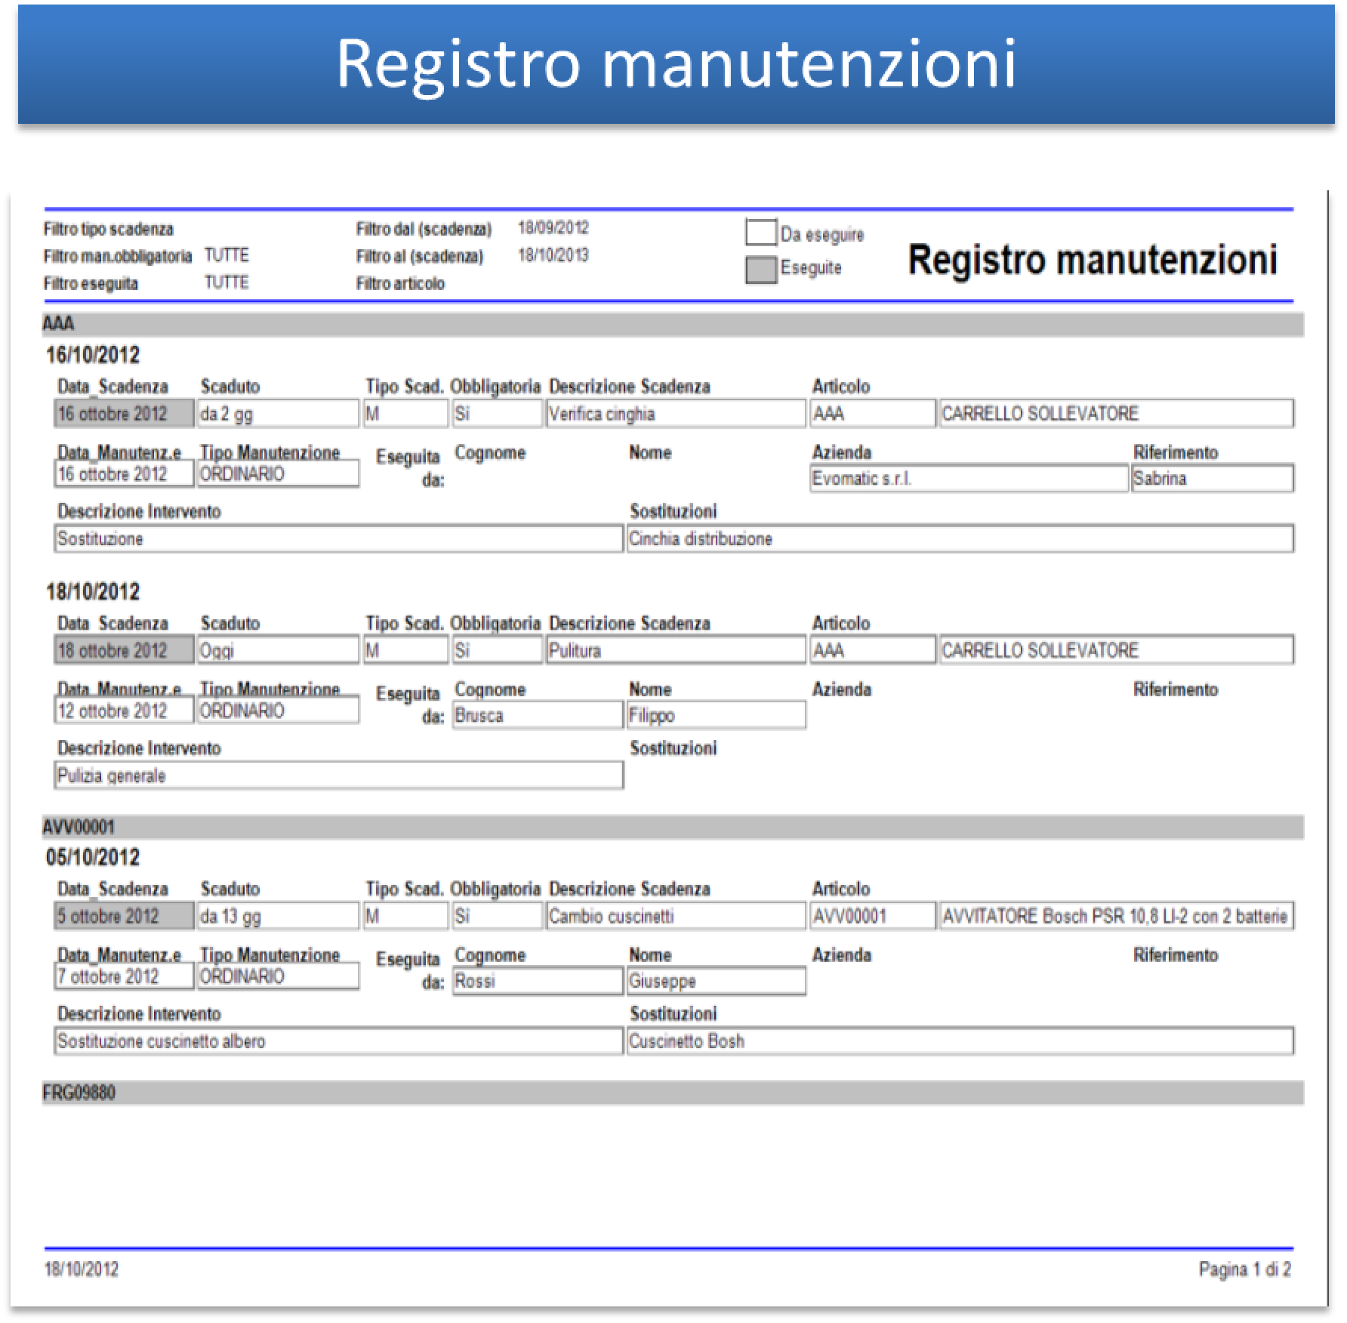The image size is (1347, 1323).
Task: Click the 'Verifica cinghia' description field
Action: (675, 414)
